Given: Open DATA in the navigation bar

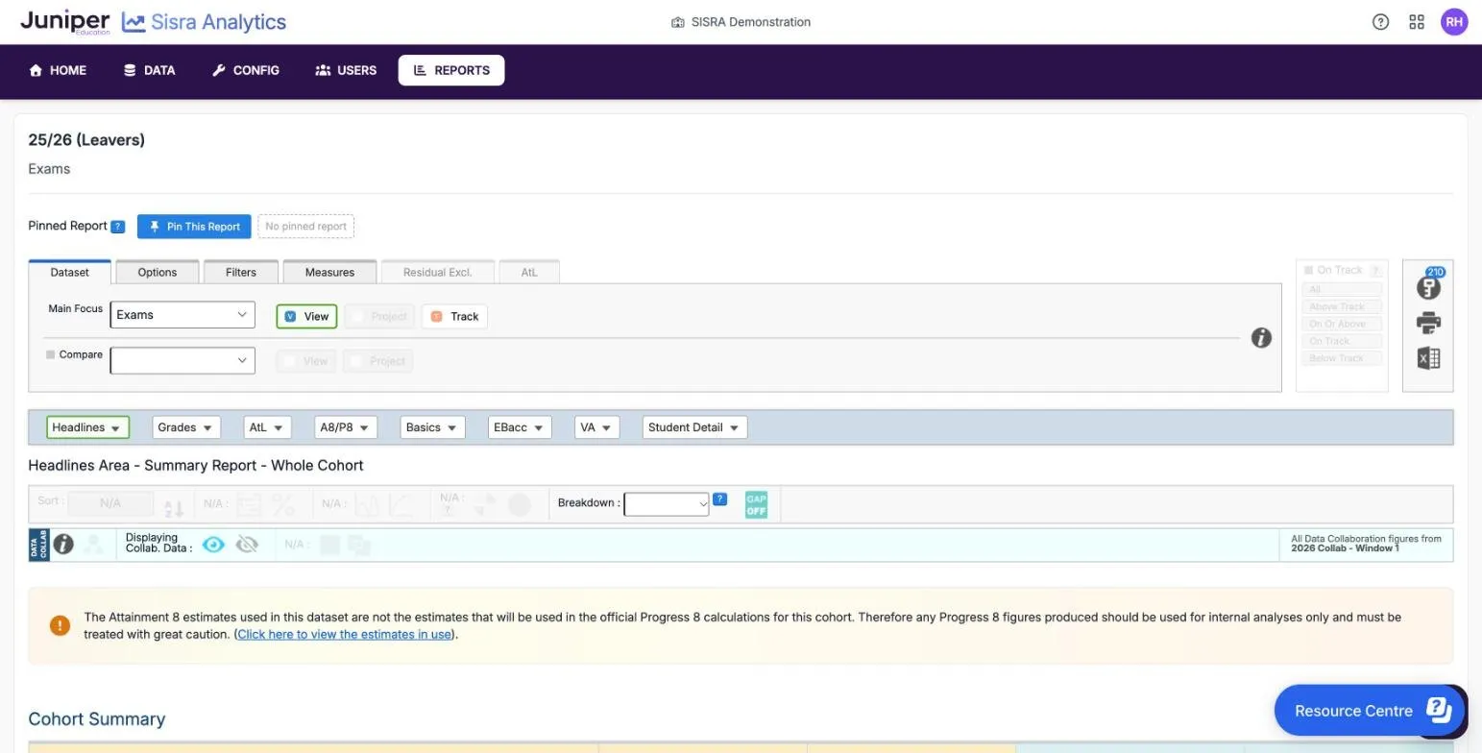Looking at the screenshot, I should point(149,70).
